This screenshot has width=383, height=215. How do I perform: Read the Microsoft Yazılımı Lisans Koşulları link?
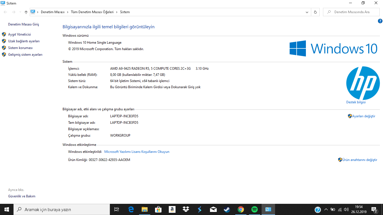pyautogui.click(x=137, y=152)
